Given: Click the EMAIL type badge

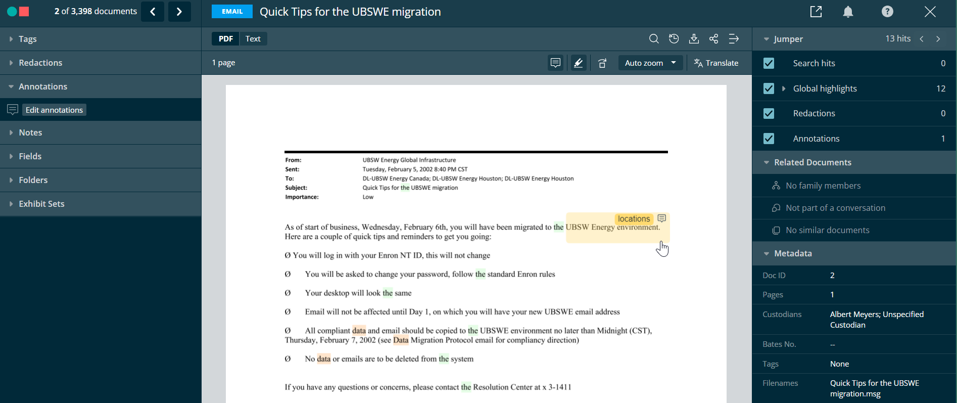Looking at the screenshot, I should pyautogui.click(x=232, y=11).
